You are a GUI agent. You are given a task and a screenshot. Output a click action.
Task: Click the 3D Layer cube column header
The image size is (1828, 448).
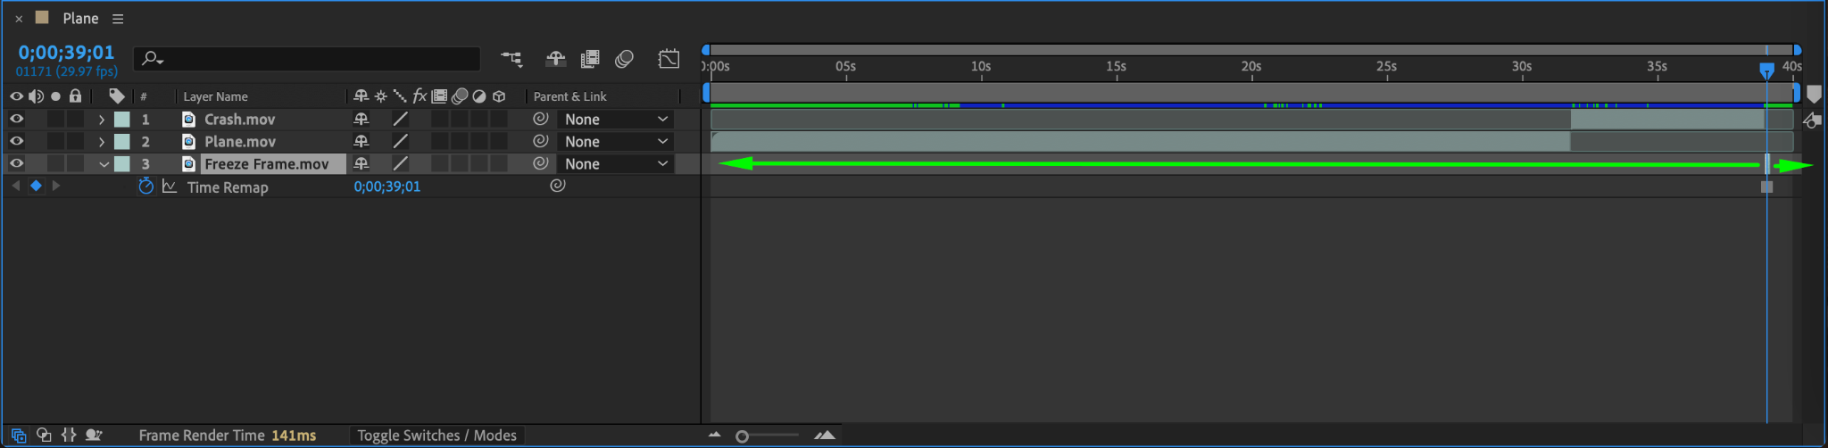click(x=499, y=95)
